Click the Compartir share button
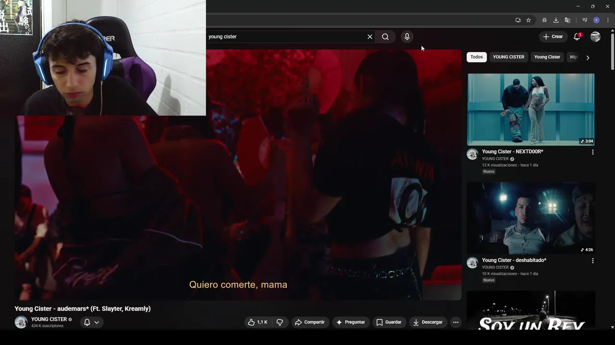Viewport: 615px width, 345px height. click(x=310, y=322)
